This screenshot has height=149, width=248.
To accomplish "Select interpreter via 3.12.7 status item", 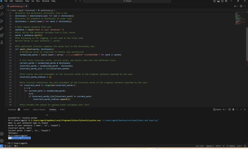I will [239, 146].
